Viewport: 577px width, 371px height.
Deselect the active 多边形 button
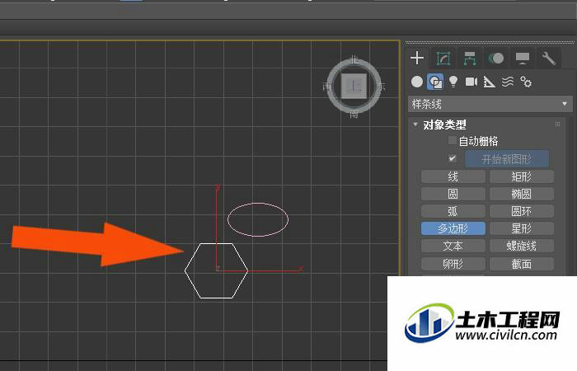[453, 228]
